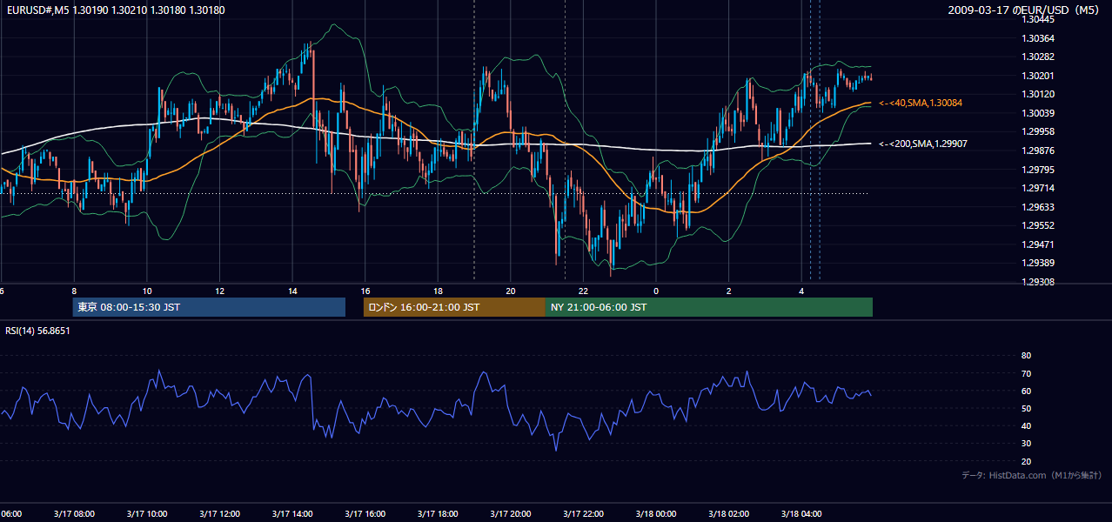Click the 3/17 18:00 time label
1112x522 pixels.
click(x=438, y=513)
